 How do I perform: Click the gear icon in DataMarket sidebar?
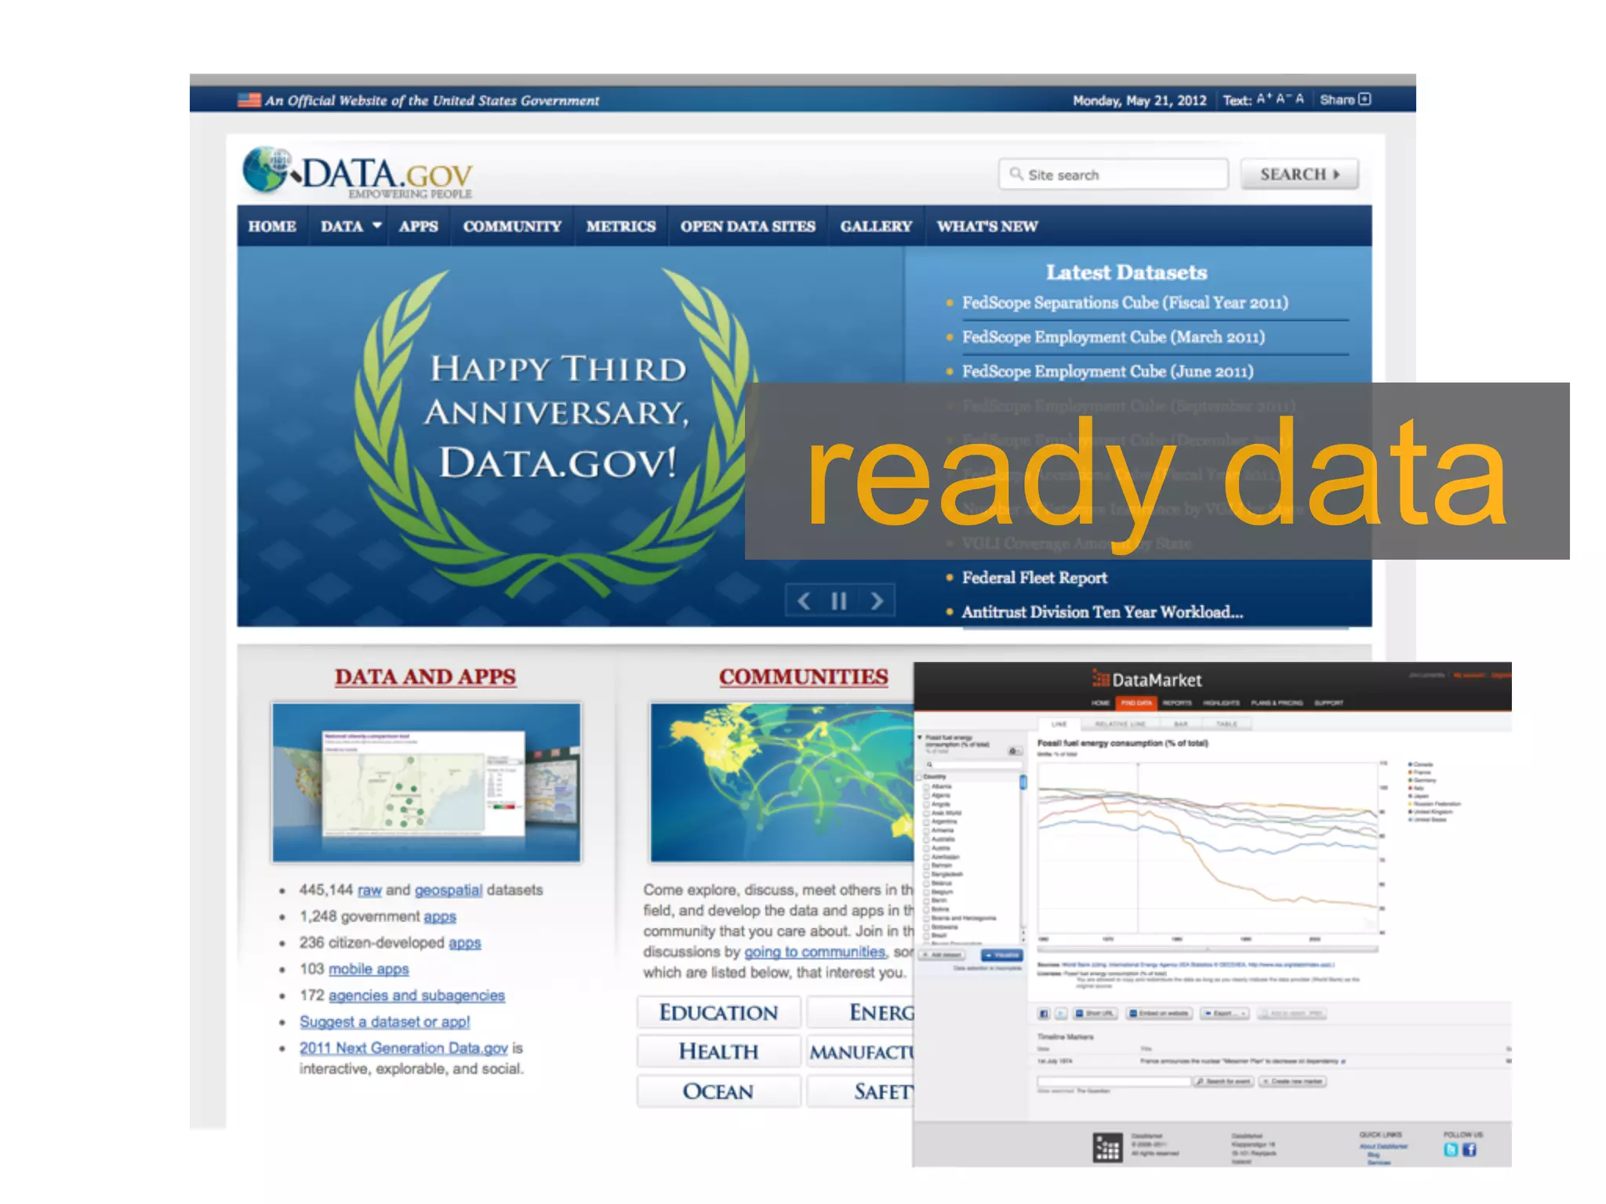click(1014, 751)
